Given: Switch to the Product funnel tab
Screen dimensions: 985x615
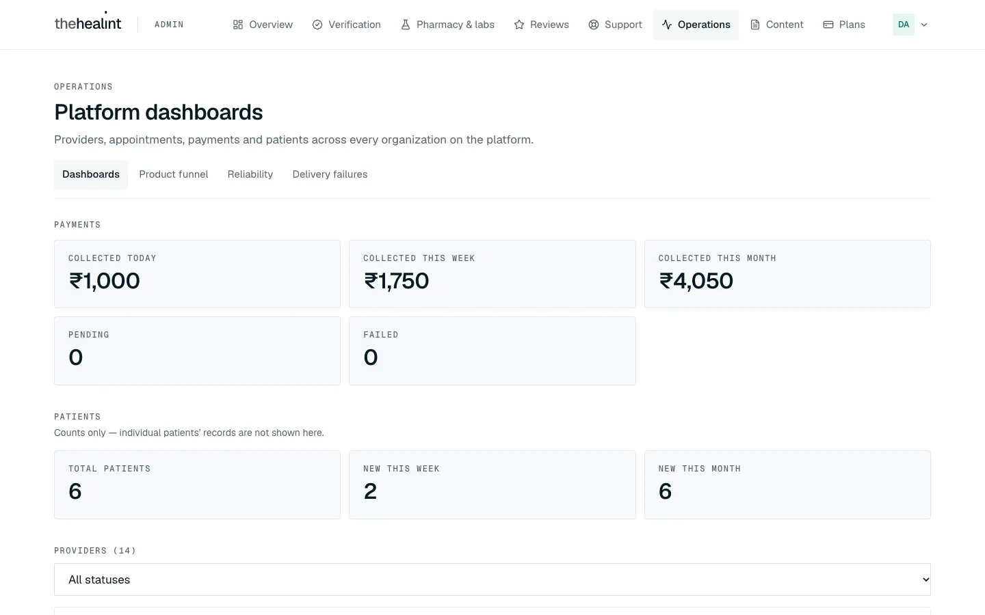Looking at the screenshot, I should pos(174,174).
